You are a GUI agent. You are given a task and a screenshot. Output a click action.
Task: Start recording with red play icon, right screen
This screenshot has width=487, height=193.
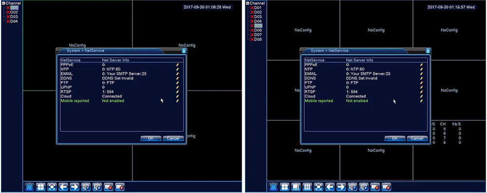click(x=375, y=187)
